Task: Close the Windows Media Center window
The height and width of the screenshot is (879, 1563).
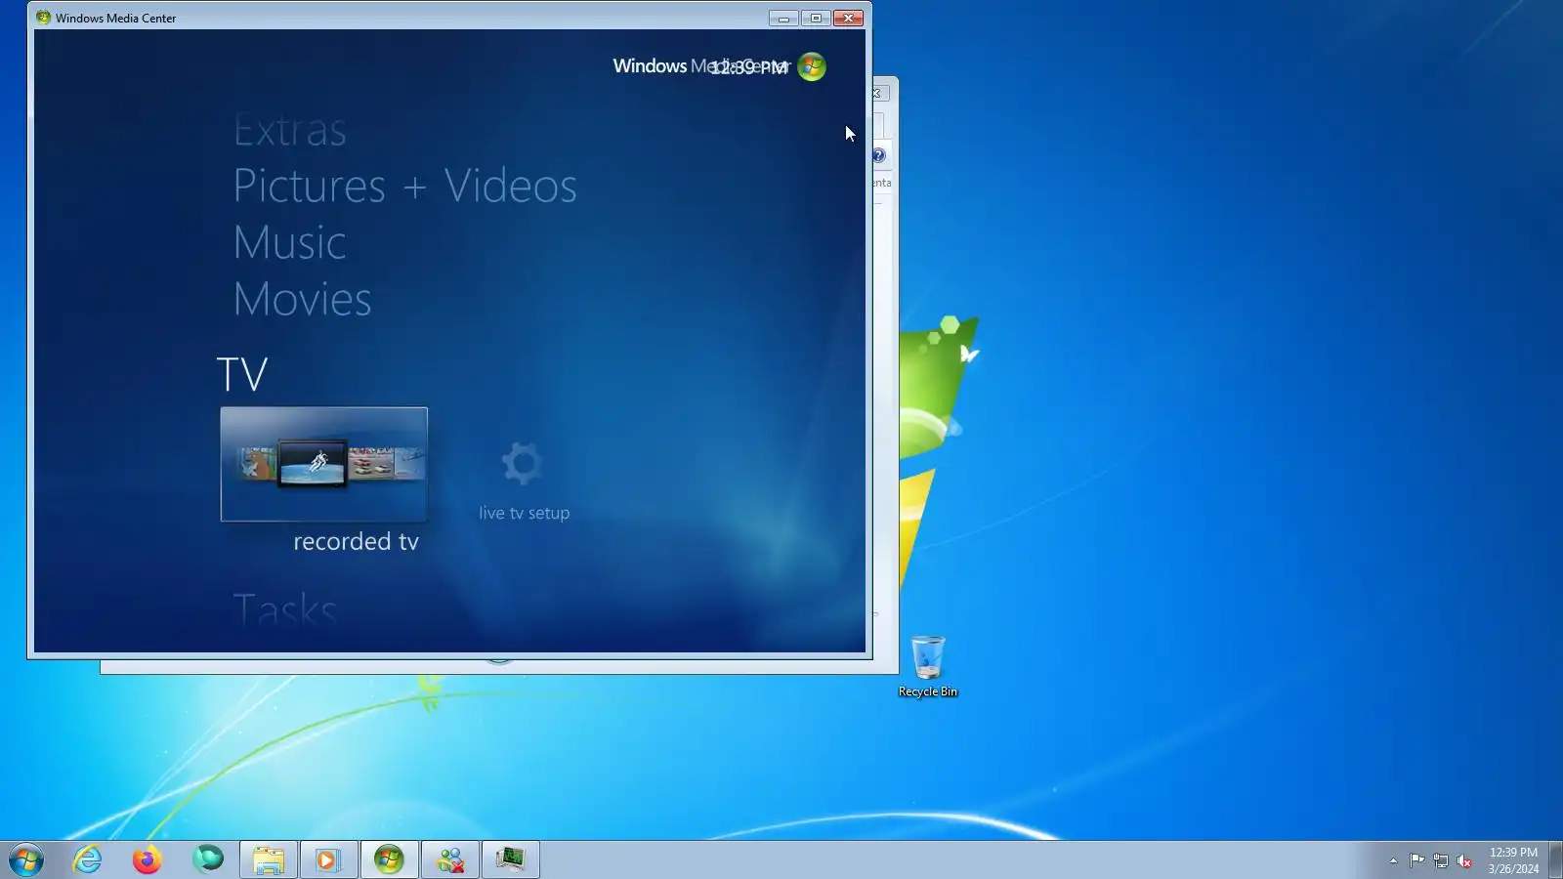Action: click(848, 18)
